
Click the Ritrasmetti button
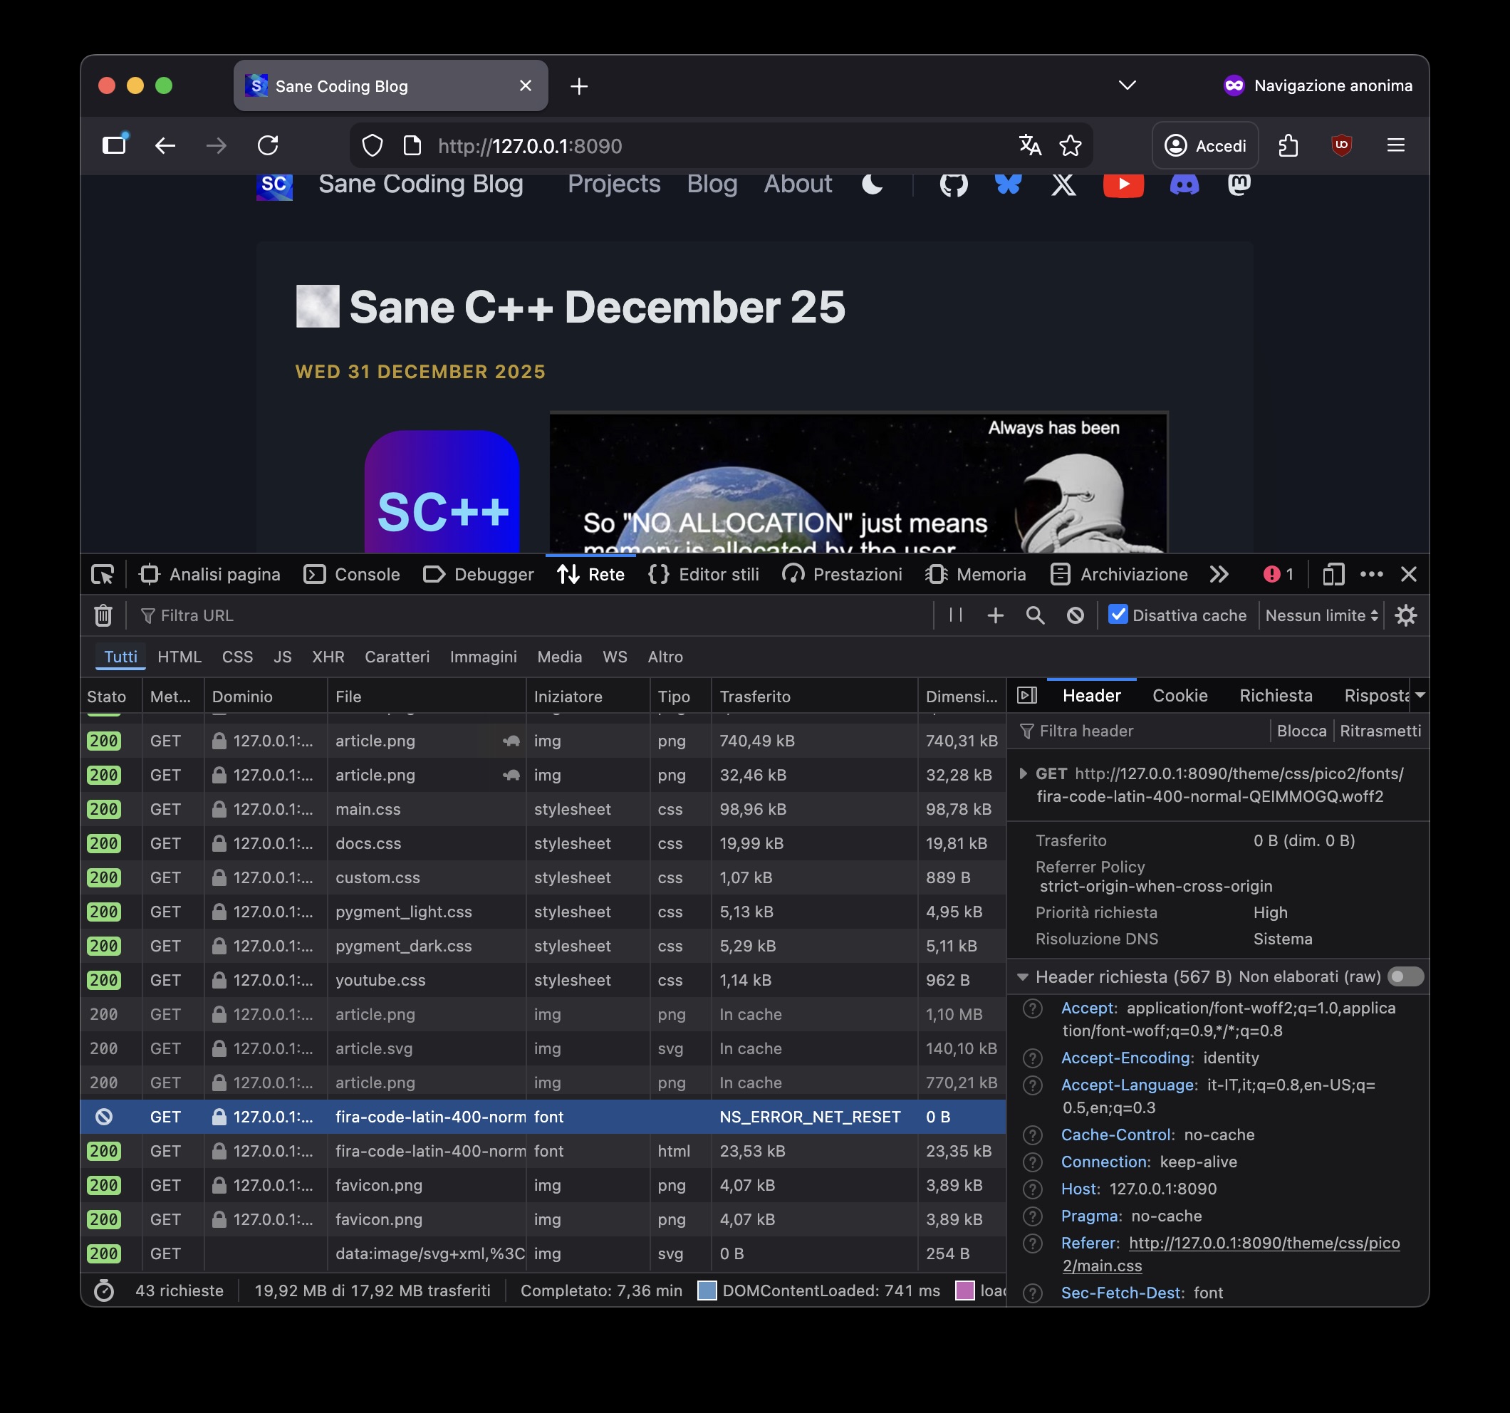1380,731
